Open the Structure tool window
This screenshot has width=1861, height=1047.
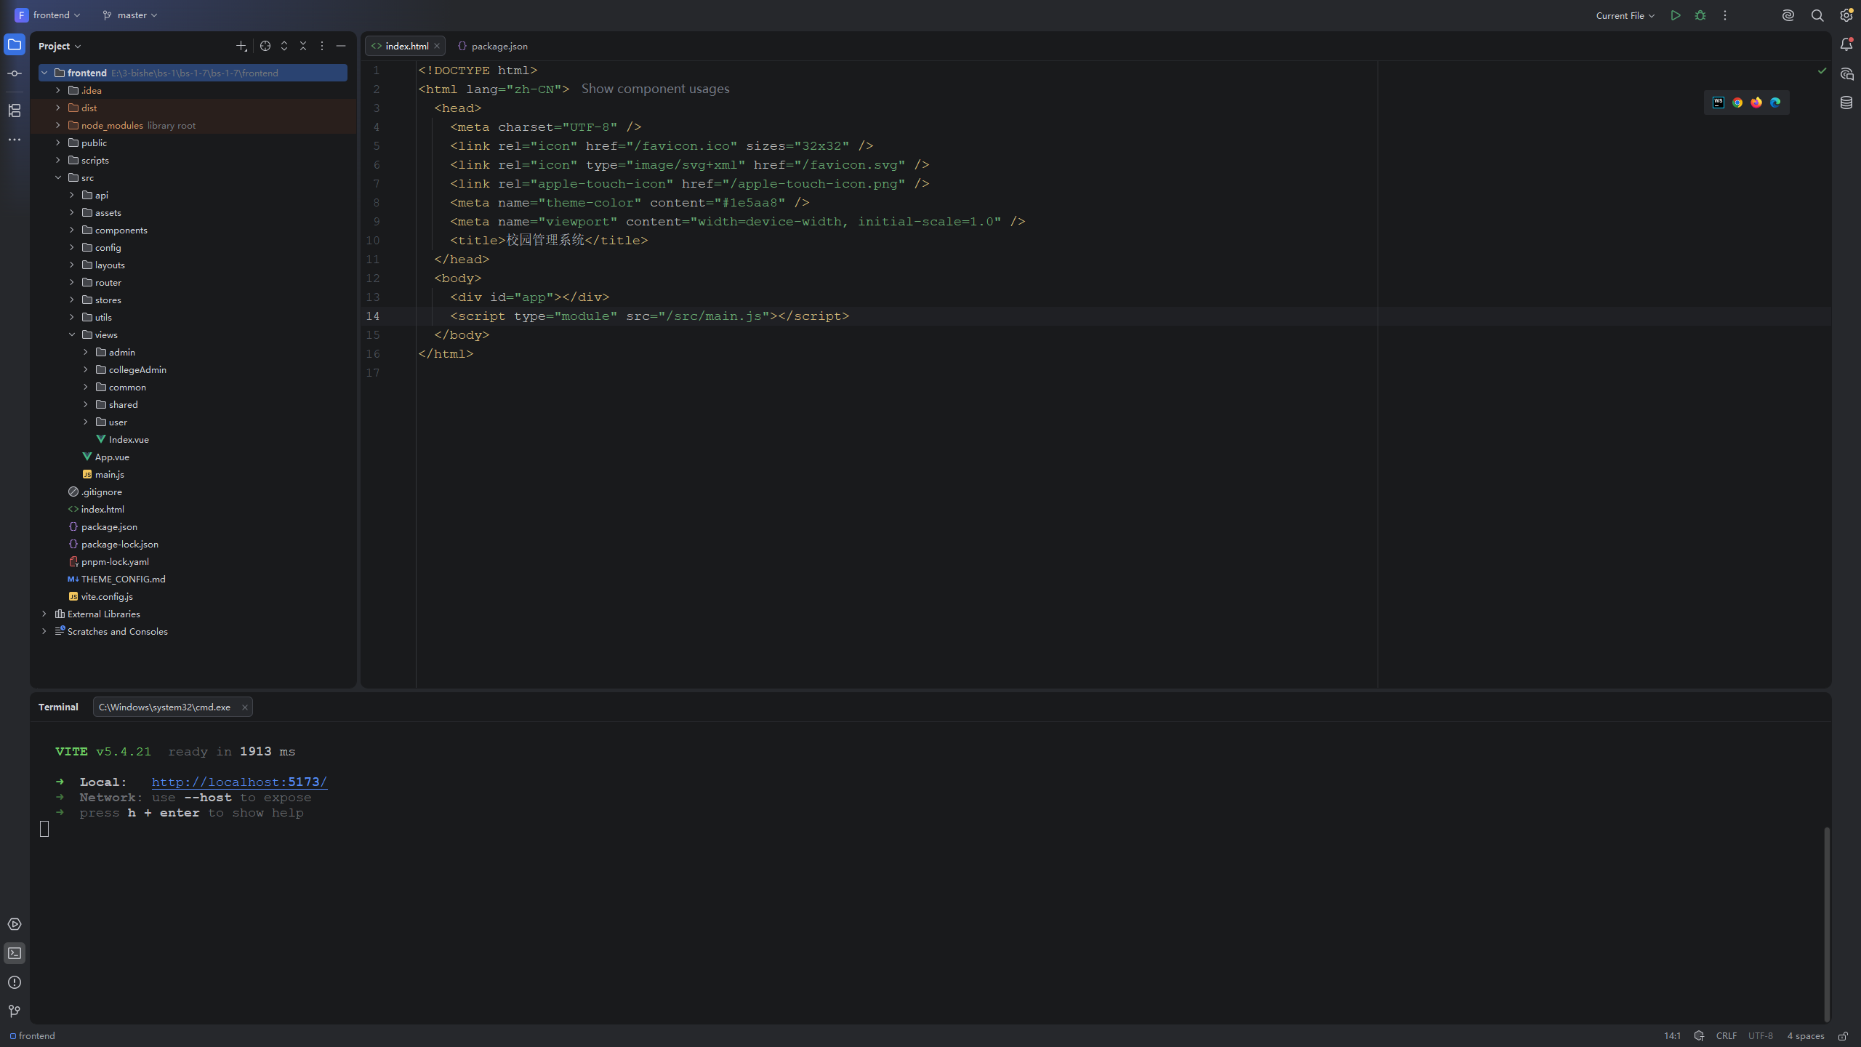[x=15, y=111]
